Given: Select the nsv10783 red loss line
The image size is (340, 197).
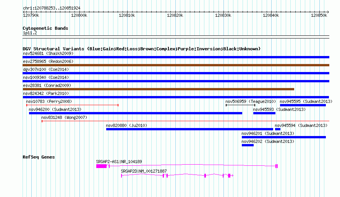Looking at the screenshot, I should [x=73, y=105].
